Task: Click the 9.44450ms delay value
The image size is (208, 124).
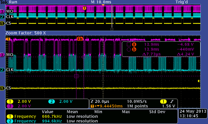Action: (112, 106)
